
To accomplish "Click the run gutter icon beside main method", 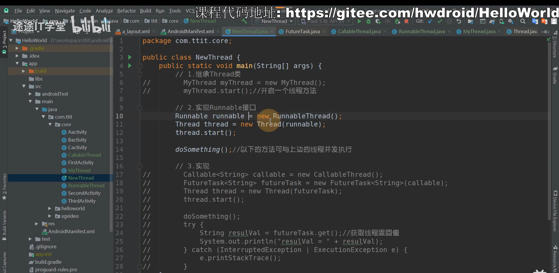I will pos(130,66).
